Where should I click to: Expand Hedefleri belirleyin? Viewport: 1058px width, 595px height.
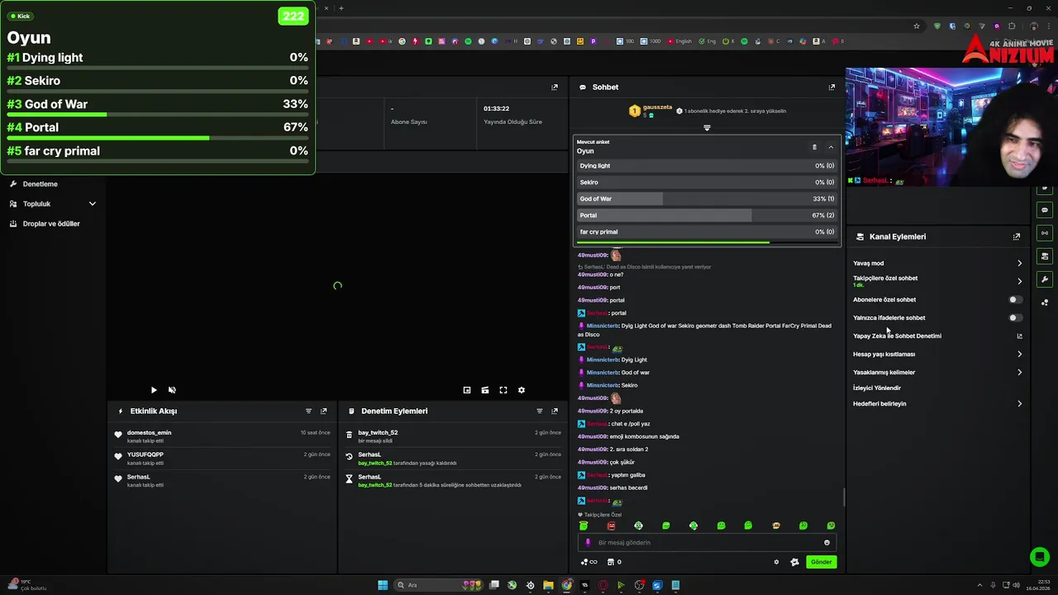pyautogui.click(x=937, y=404)
